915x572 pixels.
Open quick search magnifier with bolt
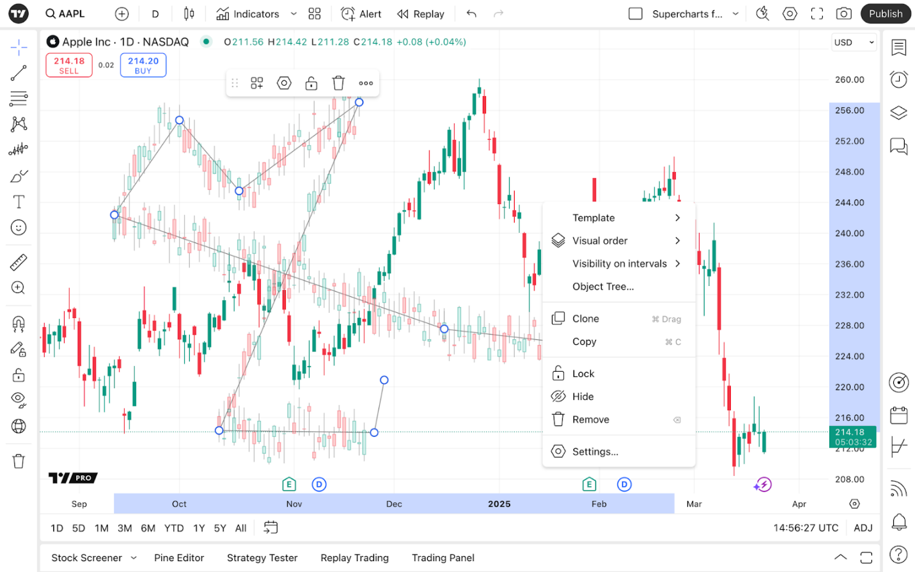tap(762, 13)
